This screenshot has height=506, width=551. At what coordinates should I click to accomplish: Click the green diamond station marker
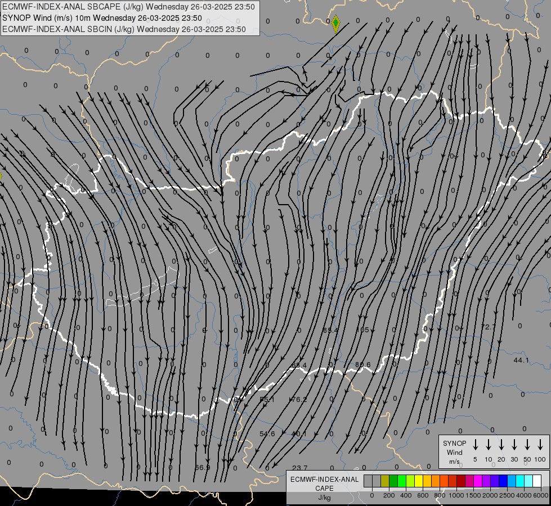(x=335, y=23)
